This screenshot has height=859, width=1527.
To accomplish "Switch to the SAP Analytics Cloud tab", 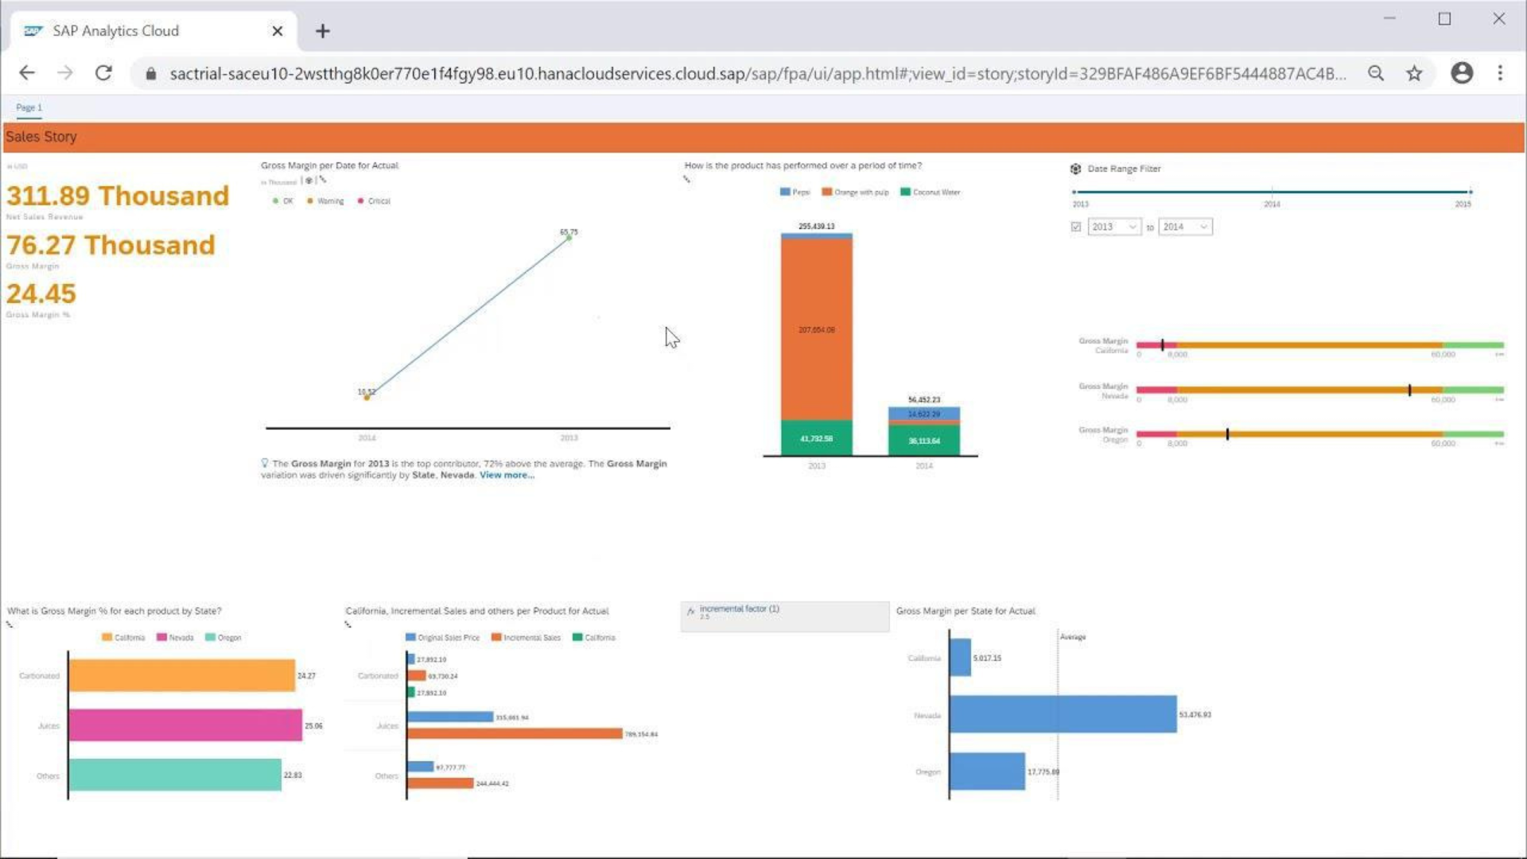I will [155, 31].
